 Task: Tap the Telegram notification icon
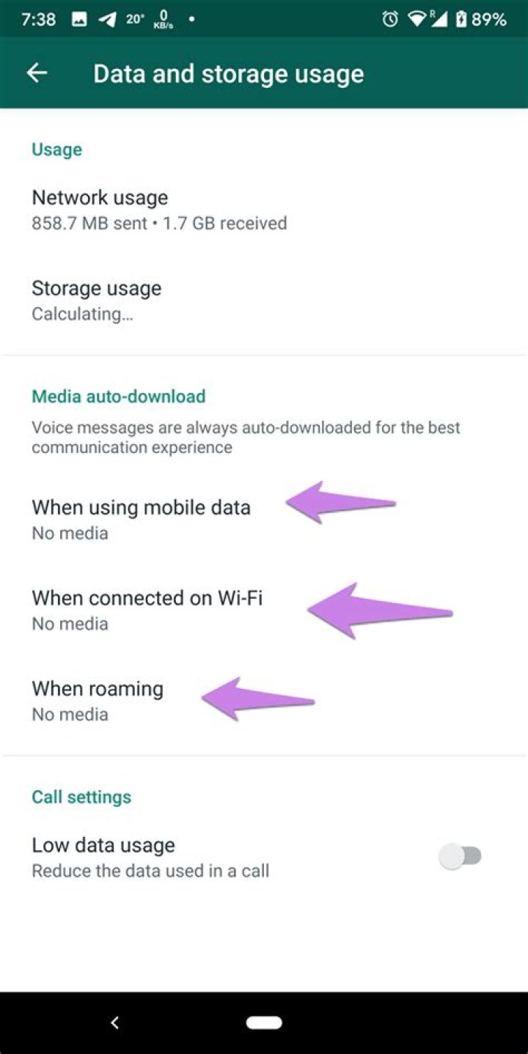click(107, 20)
